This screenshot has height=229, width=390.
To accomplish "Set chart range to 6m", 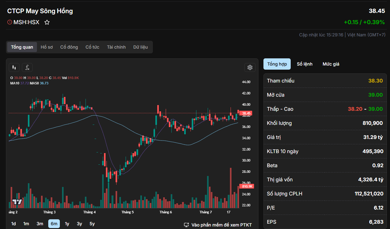I will pos(54,224).
